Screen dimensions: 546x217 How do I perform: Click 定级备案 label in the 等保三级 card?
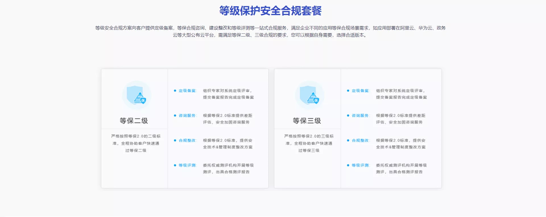pyautogui.click(x=360, y=91)
